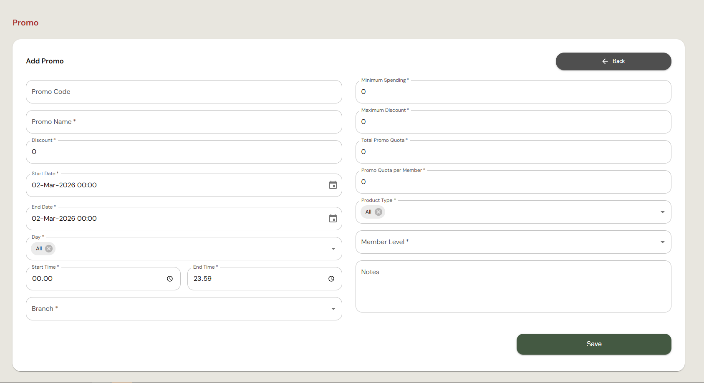Viewport: 704px width, 383px height.
Task: Expand the Product Type dropdown arrow
Action: (663, 212)
